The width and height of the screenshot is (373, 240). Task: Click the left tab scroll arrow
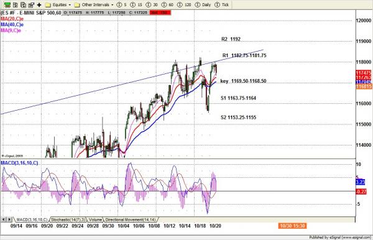coord(4,219)
